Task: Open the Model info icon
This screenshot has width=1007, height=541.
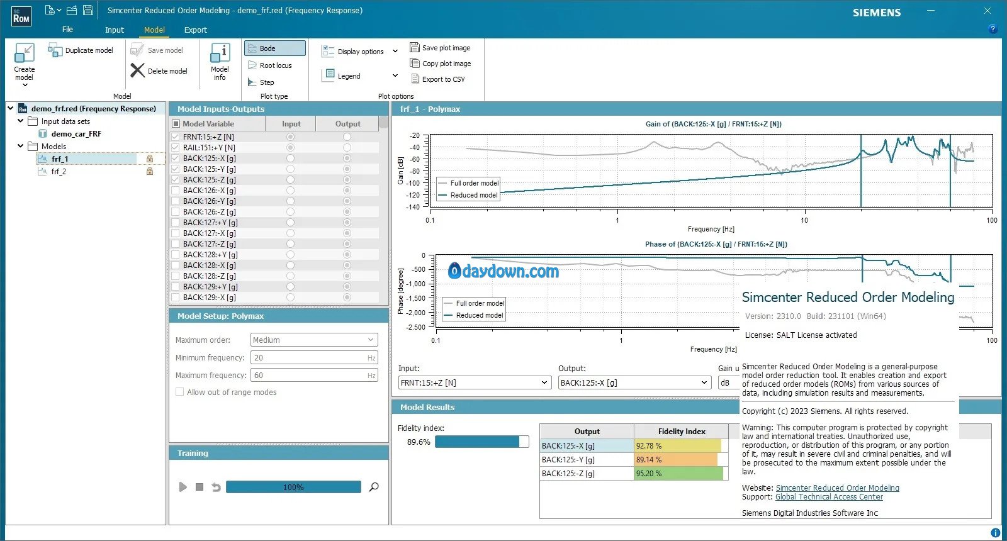Action: point(220,53)
